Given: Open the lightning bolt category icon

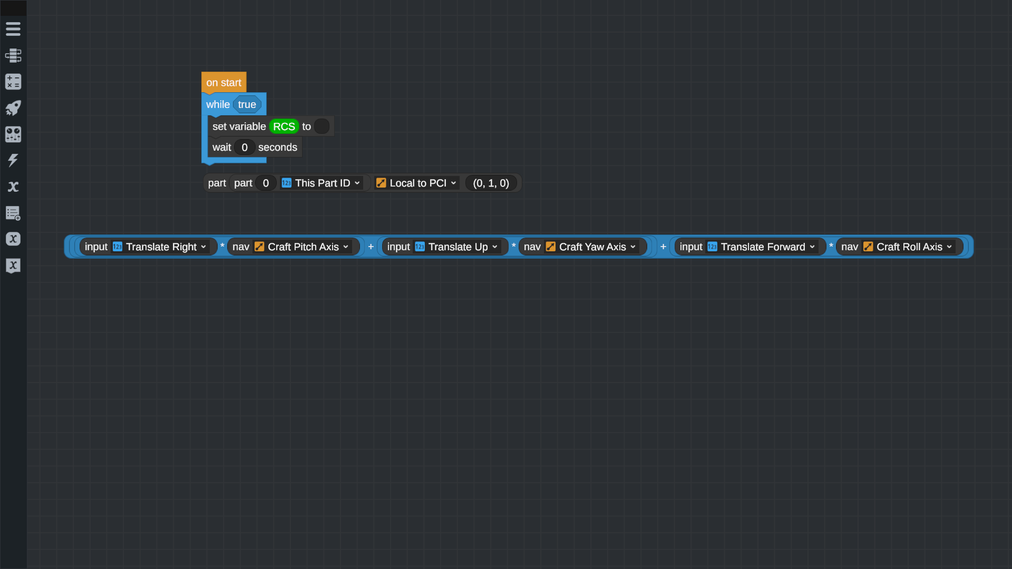Looking at the screenshot, I should point(13,160).
